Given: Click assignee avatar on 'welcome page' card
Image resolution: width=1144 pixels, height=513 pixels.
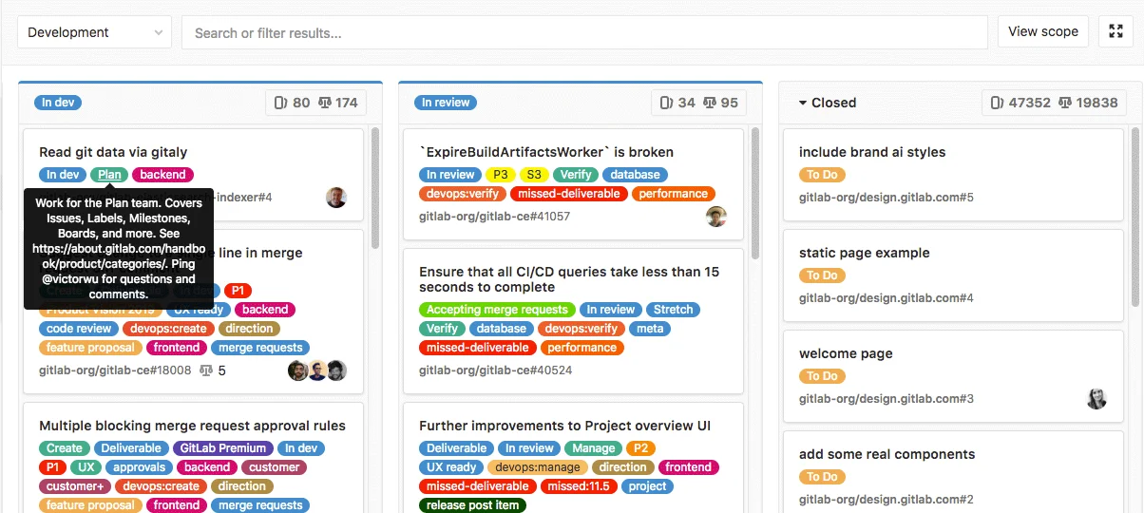Looking at the screenshot, I should tap(1096, 399).
